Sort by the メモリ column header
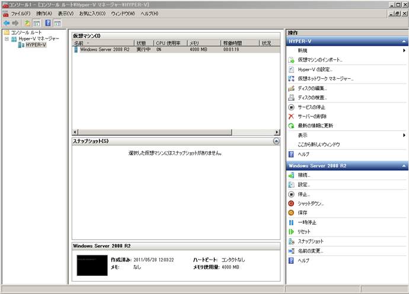Screen dimensions: 409x294 pyautogui.click(x=204, y=43)
